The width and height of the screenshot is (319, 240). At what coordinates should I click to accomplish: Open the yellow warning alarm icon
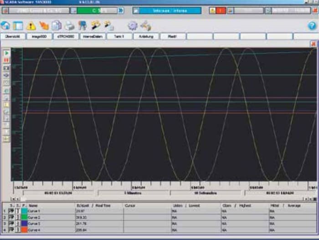(x=31, y=26)
